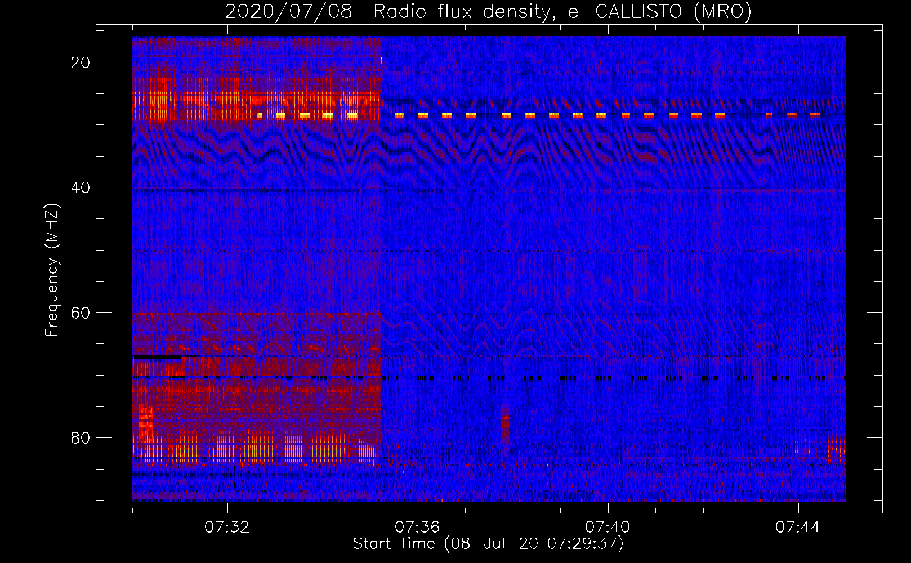
Task: Click the "Start Time (08-Jul-20 07:29:37)" label
Action: (x=488, y=544)
